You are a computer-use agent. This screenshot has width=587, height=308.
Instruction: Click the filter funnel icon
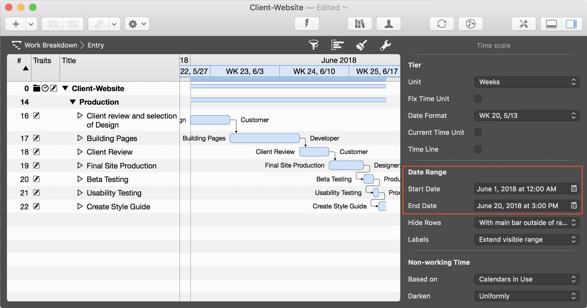coord(313,45)
